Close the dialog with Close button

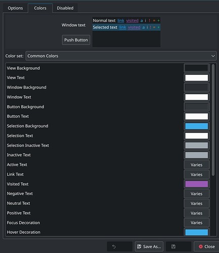(x=207, y=246)
